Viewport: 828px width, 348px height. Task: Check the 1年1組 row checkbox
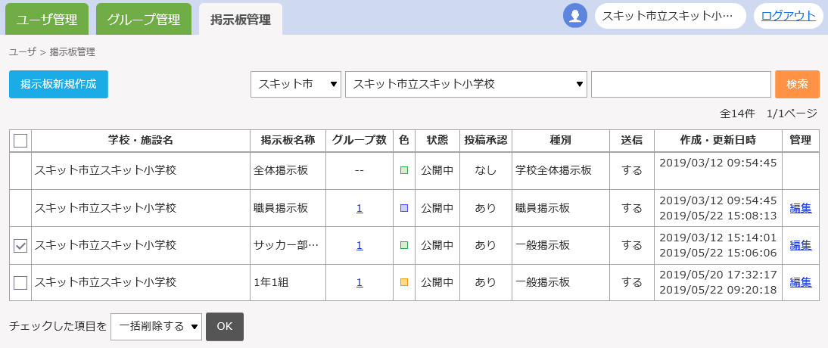click(20, 283)
